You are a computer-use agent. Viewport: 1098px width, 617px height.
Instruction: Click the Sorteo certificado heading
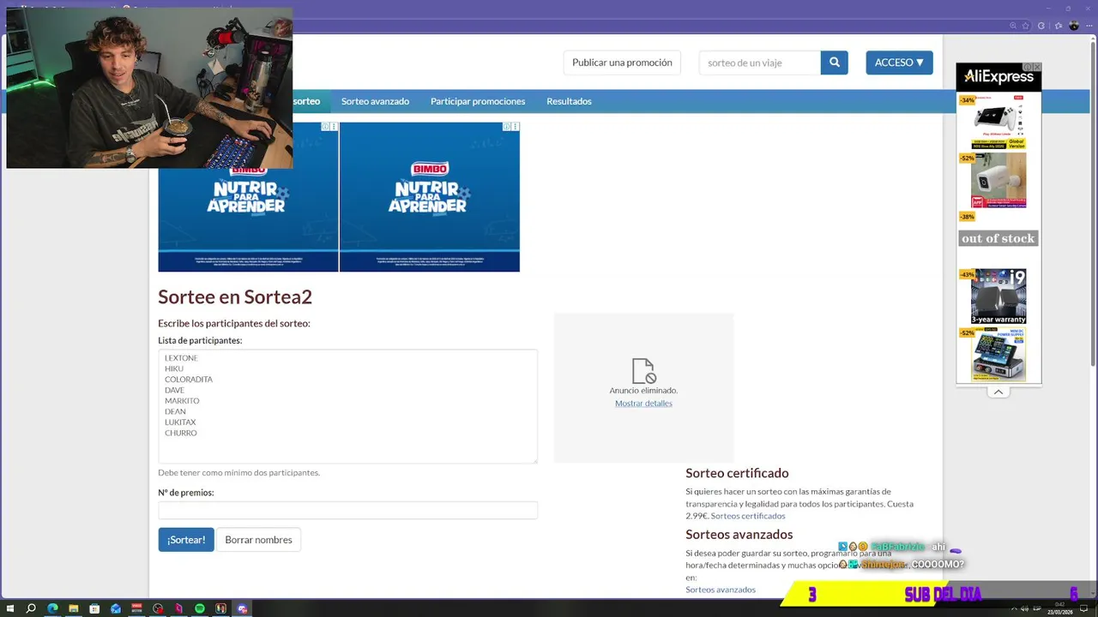737,473
